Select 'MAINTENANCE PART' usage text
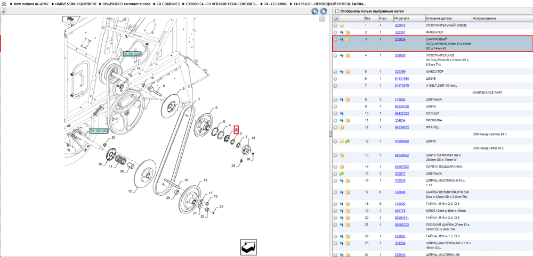This screenshot has height=257, width=533. tap(487, 93)
